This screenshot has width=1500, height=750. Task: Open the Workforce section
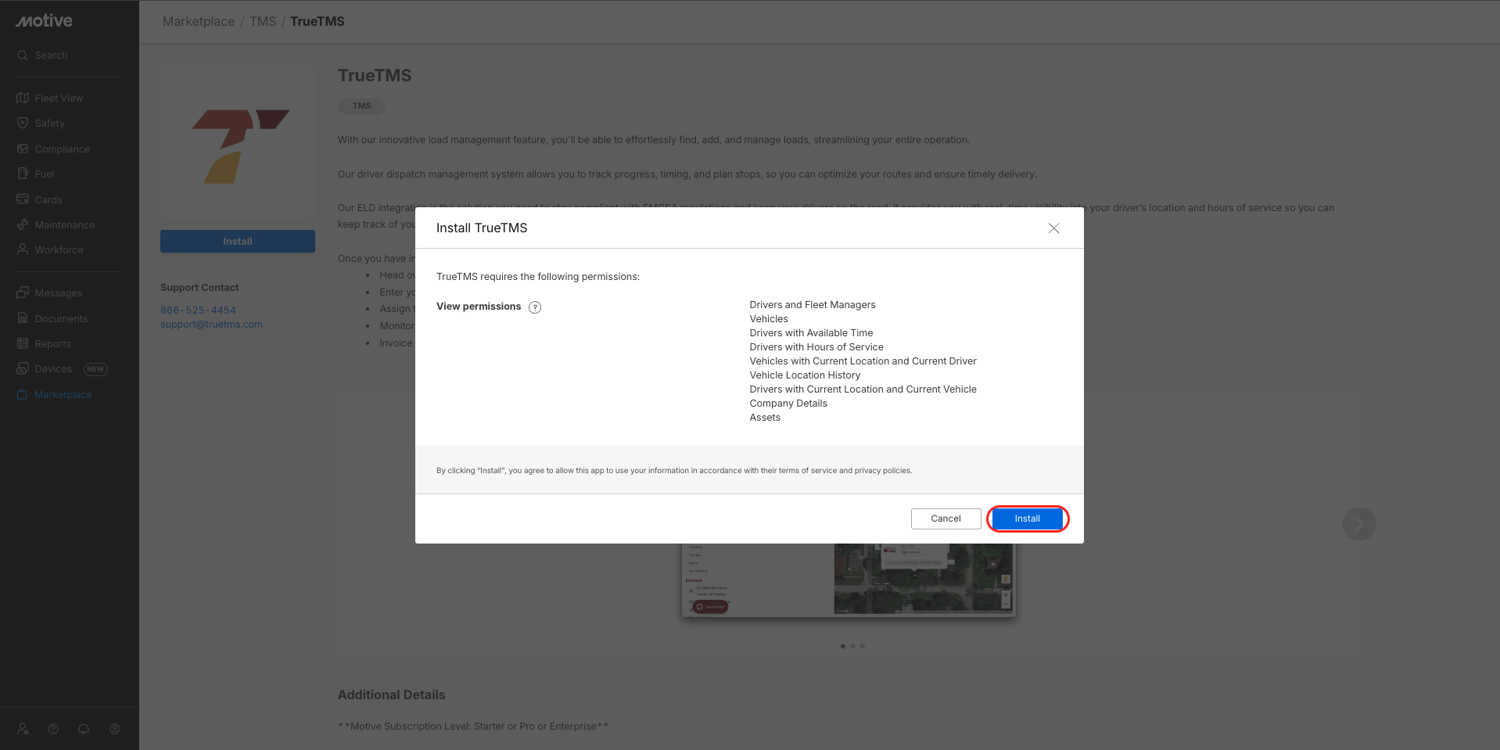(x=50, y=250)
